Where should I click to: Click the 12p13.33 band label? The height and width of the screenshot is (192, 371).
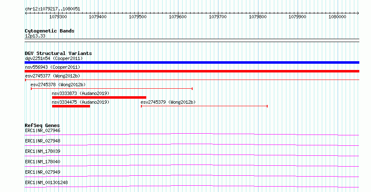(x=35, y=36)
